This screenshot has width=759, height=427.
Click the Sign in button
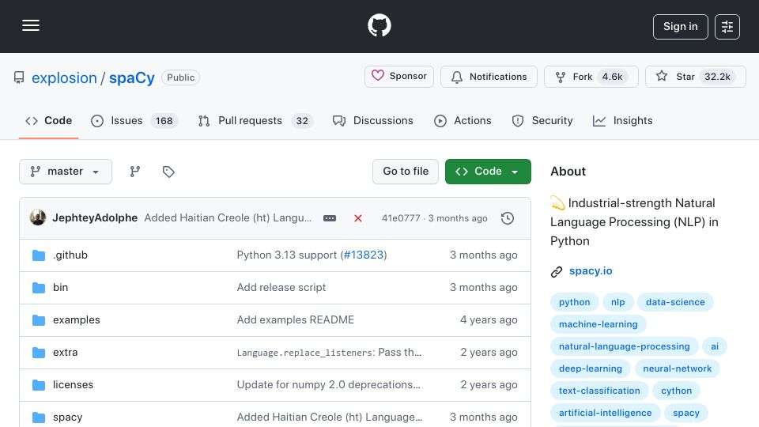[680, 27]
